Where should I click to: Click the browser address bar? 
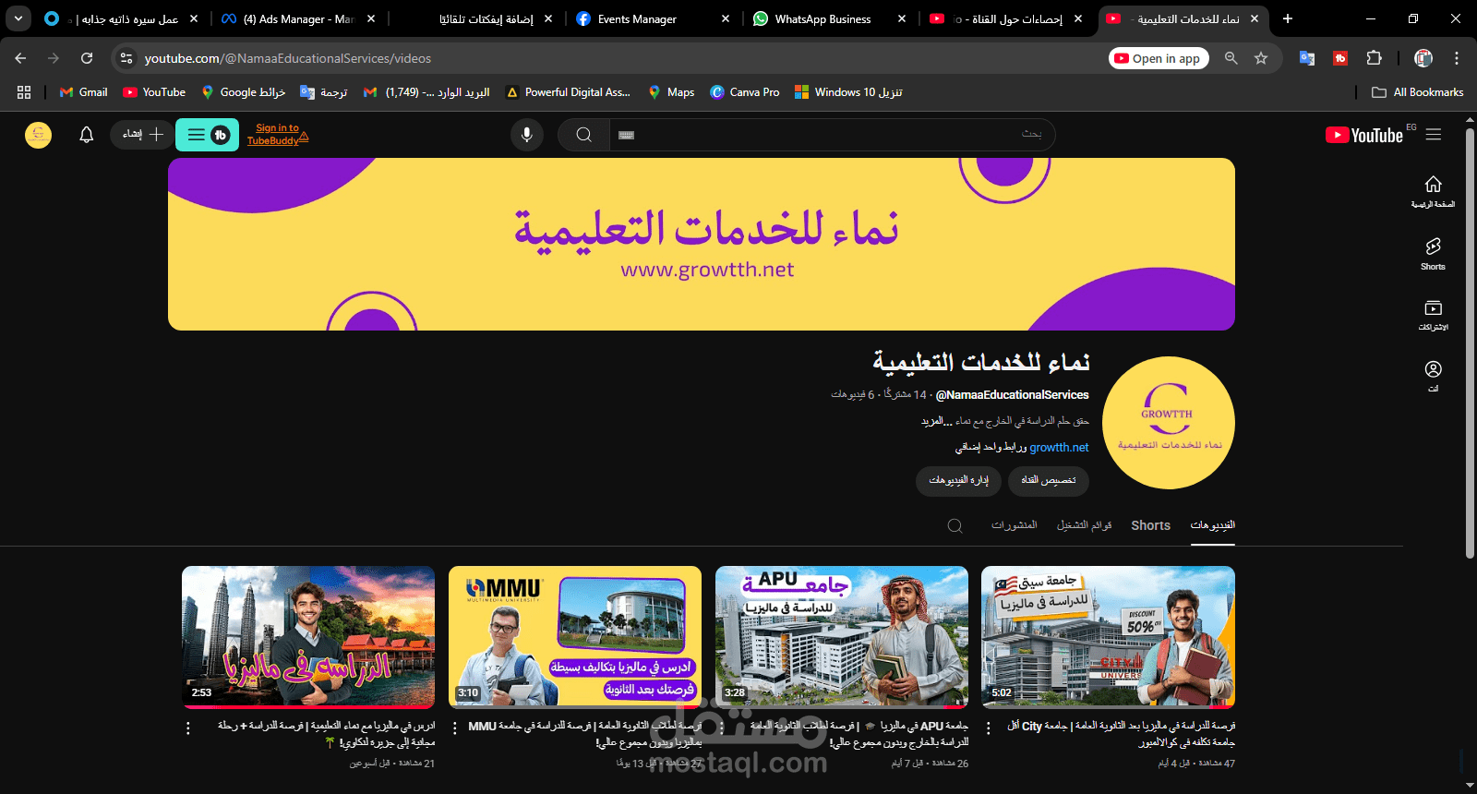click(x=609, y=58)
